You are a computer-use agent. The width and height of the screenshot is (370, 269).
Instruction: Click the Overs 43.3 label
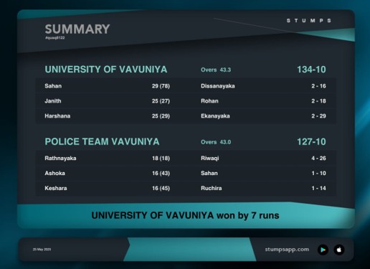pyautogui.click(x=216, y=70)
